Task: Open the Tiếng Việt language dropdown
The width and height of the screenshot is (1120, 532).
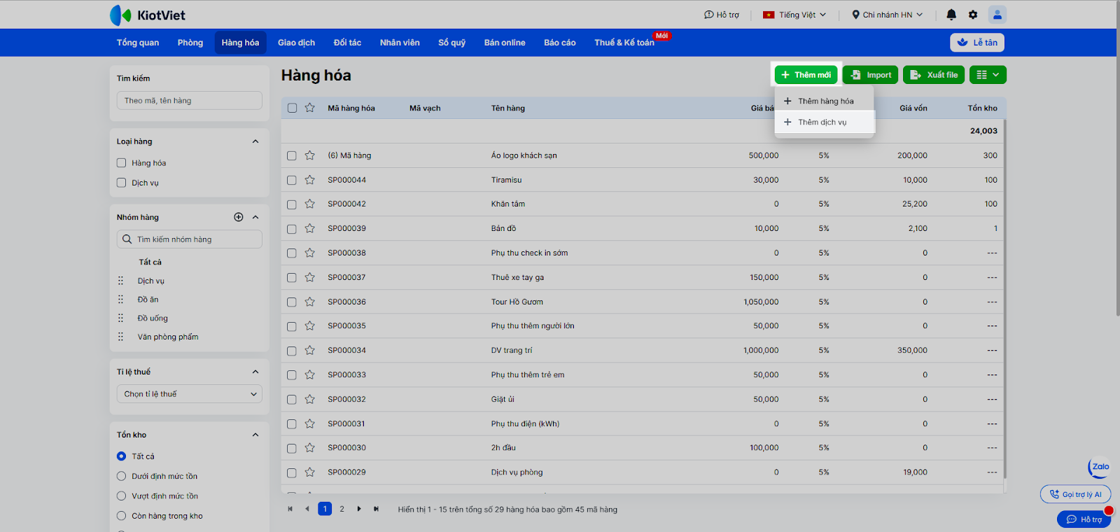Action: (x=794, y=15)
